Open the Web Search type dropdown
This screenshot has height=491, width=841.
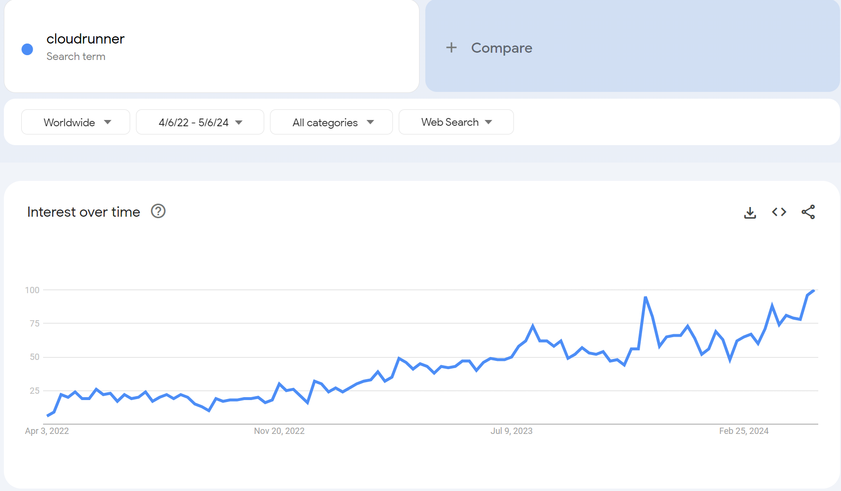pos(456,122)
